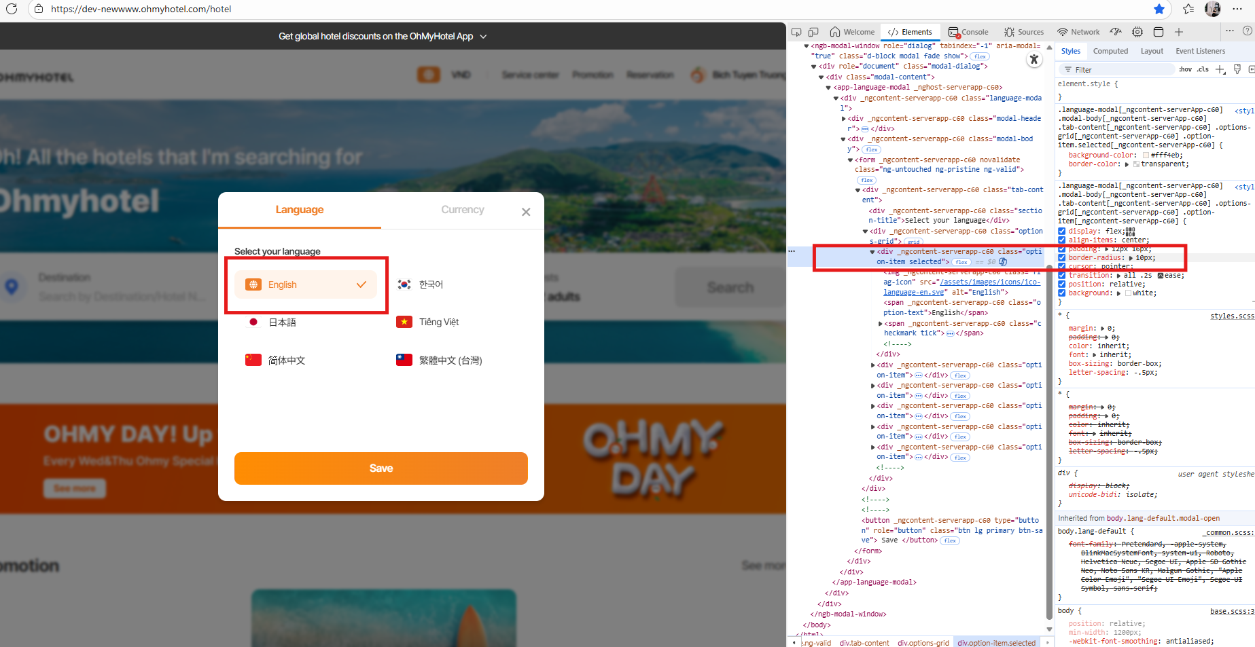Toggle the computed styles sidebar icon
The image size is (1255, 647).
point(1251,69)
